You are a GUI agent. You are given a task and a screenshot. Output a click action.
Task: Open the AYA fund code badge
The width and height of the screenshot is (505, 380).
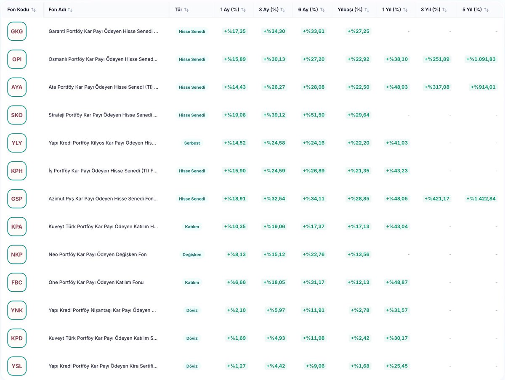17,87
